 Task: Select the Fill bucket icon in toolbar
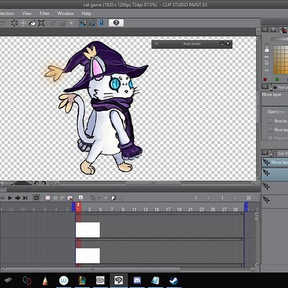pyautogui.click(x=32, y=23)
